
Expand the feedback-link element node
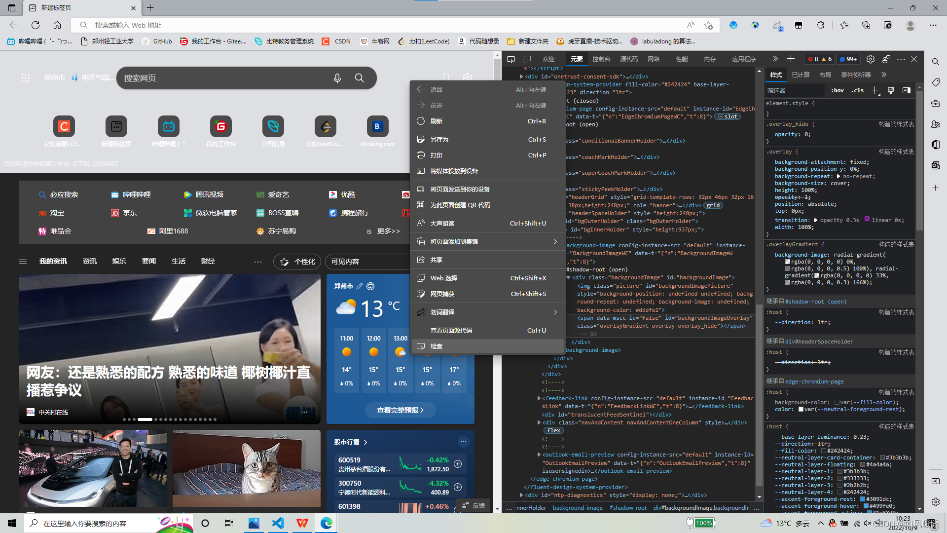[x=539, y=398]
